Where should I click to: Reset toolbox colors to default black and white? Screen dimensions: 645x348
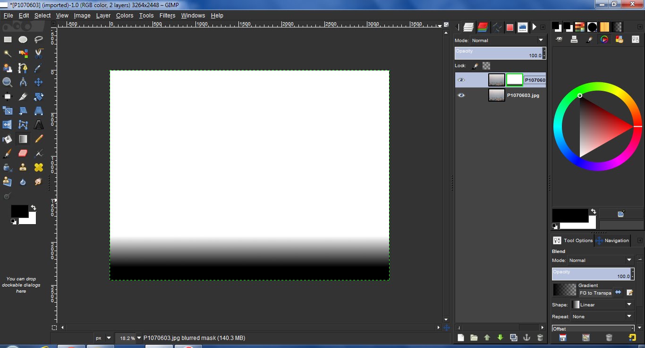(x=14, y=221)
